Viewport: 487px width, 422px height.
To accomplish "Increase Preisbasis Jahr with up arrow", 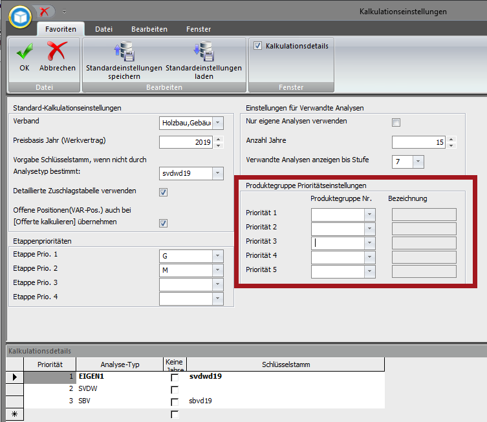I will 219,140.
